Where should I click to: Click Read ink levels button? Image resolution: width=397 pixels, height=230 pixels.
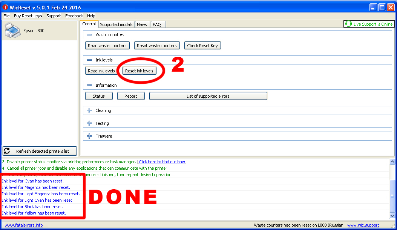101,71
